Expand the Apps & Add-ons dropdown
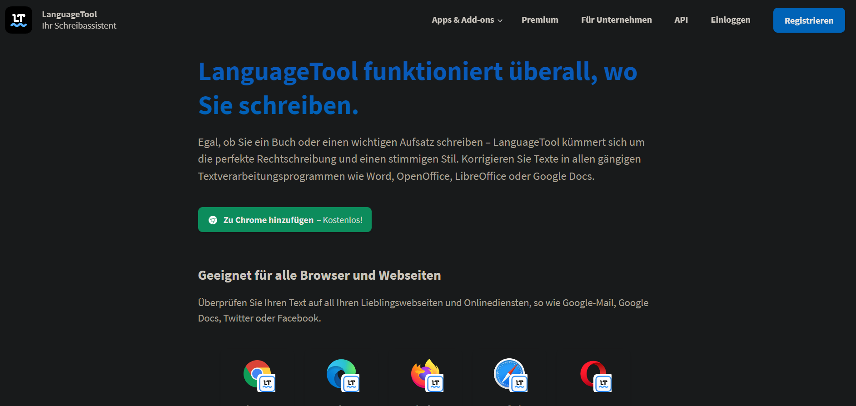The image size is (856, 406). (467, 20)
